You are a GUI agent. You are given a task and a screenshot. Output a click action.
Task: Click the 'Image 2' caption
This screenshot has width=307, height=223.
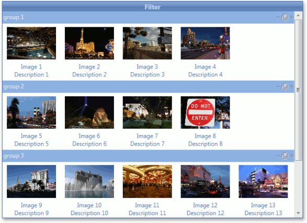tap(89, 67)
